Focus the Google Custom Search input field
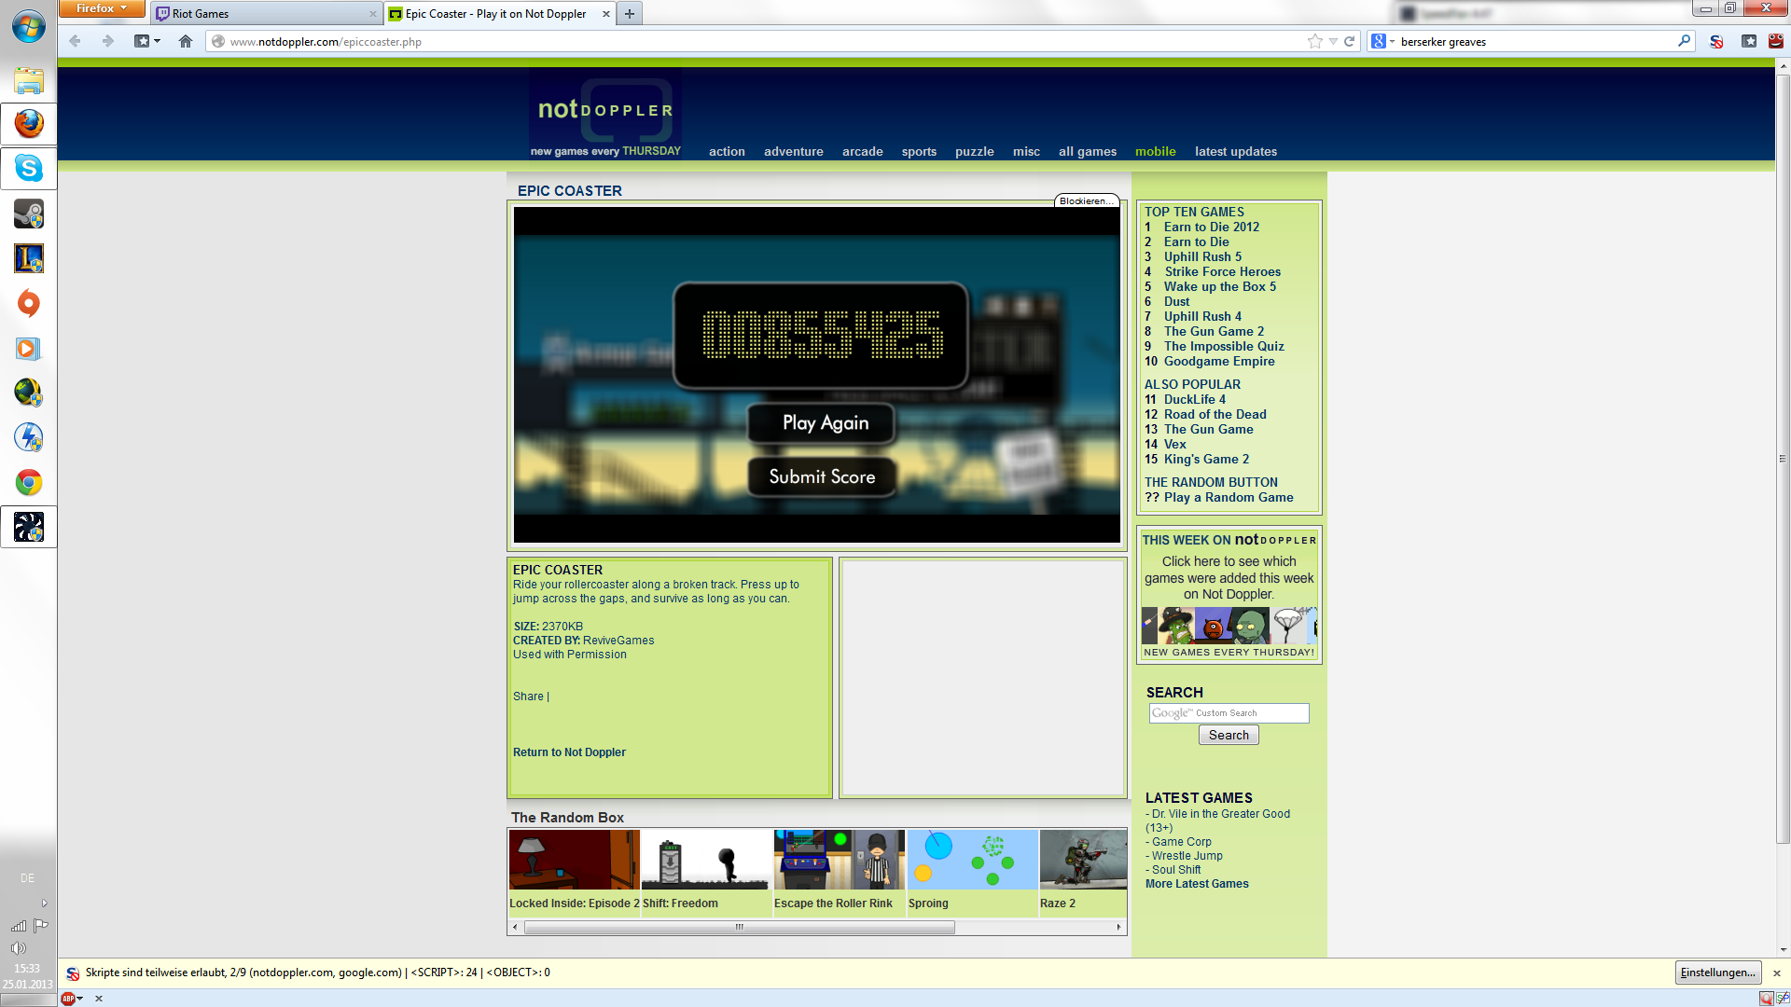Image resolution: width=1791 pixels, height=1007 pixels. 1229,713
